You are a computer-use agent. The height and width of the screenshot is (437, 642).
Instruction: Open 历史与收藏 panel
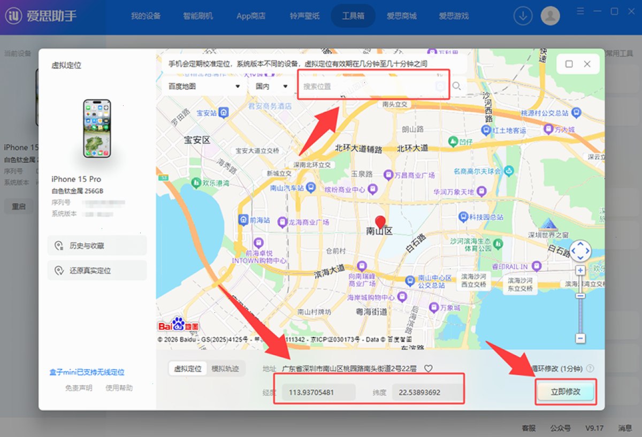[97, 246]
